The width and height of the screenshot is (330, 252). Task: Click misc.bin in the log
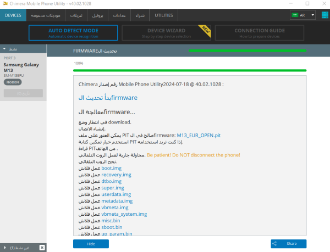point(111,221)
